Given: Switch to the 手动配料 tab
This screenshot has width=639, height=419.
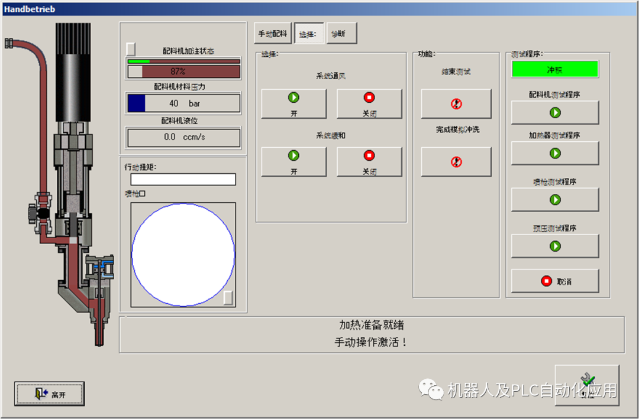Looking at the screenshot, I should click(272, 33).
